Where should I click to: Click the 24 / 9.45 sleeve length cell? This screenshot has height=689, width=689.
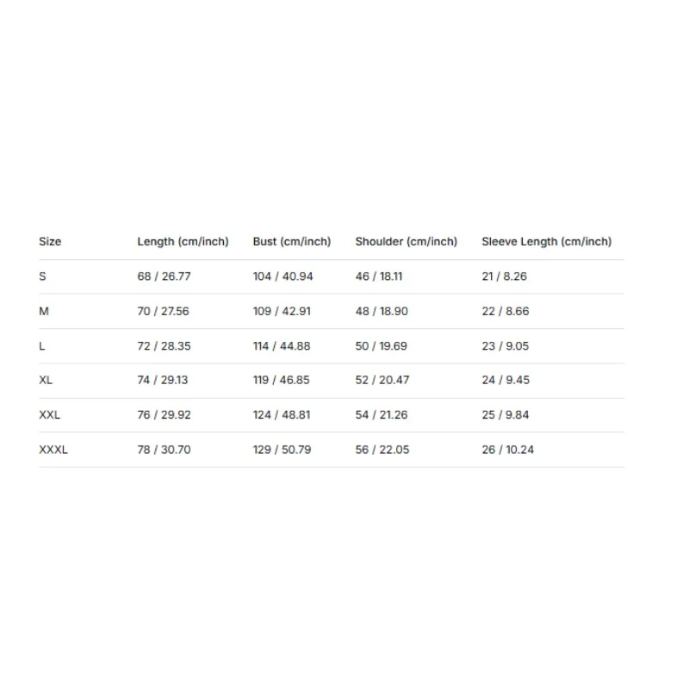point(506,380)
